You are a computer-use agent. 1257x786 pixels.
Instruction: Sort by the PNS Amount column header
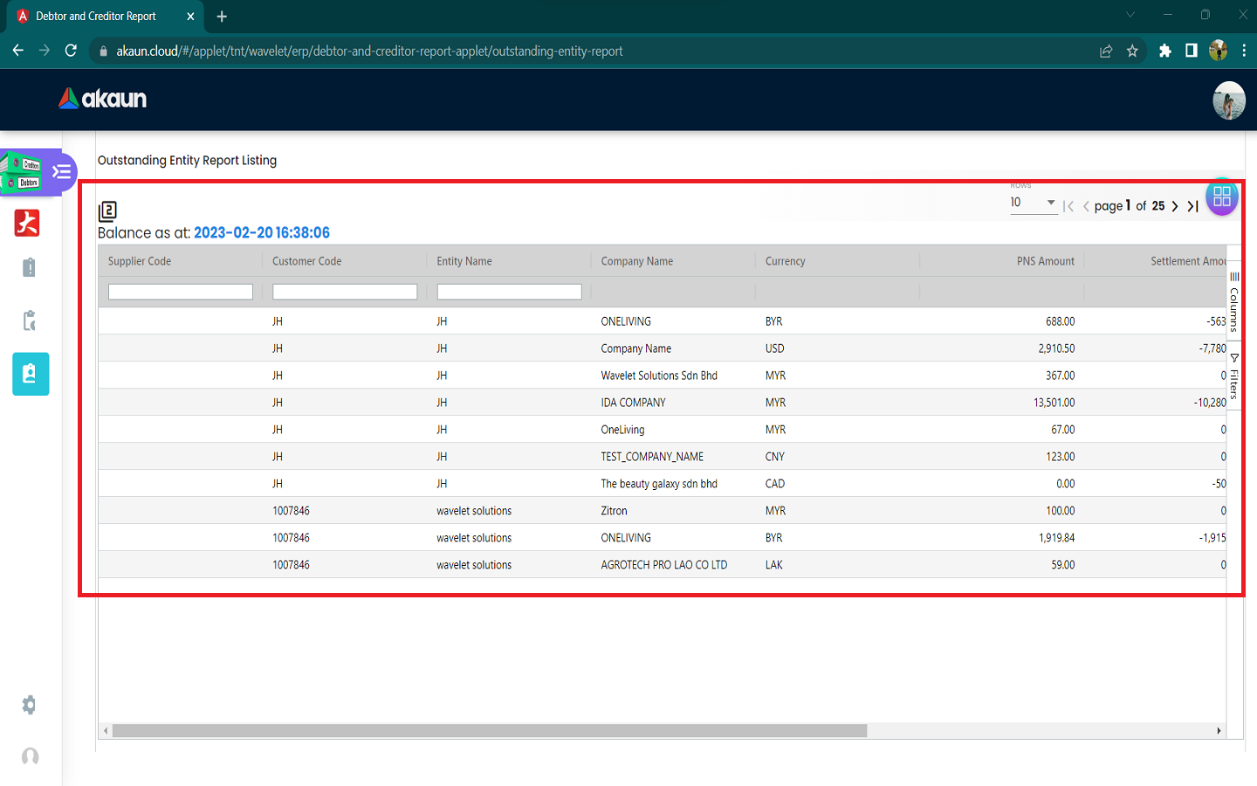(1045, 261)
